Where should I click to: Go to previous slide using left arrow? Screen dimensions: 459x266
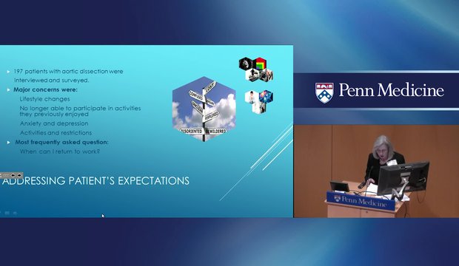pos(13,175)
